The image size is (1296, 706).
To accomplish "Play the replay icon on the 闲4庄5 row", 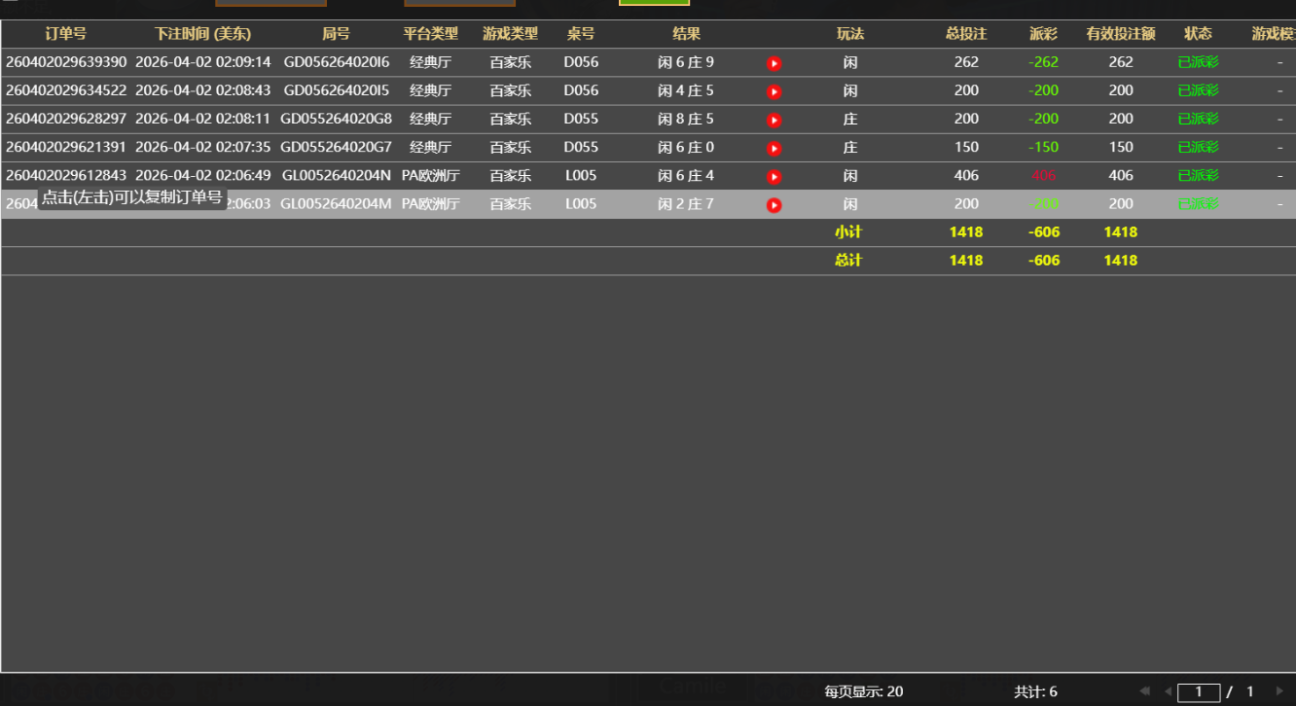I will coord(774,90).
